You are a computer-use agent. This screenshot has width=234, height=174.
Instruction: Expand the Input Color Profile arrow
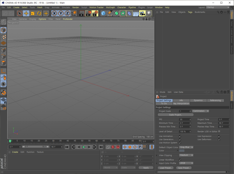(157, 163)
